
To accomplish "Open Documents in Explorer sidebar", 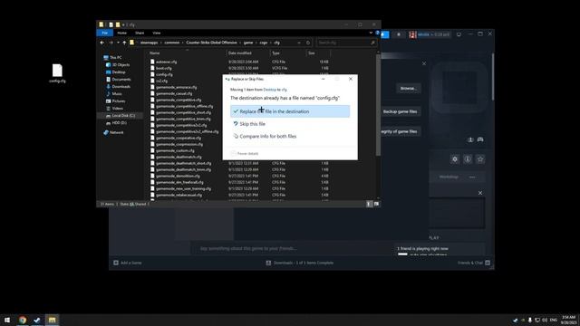I will [119, 79].
